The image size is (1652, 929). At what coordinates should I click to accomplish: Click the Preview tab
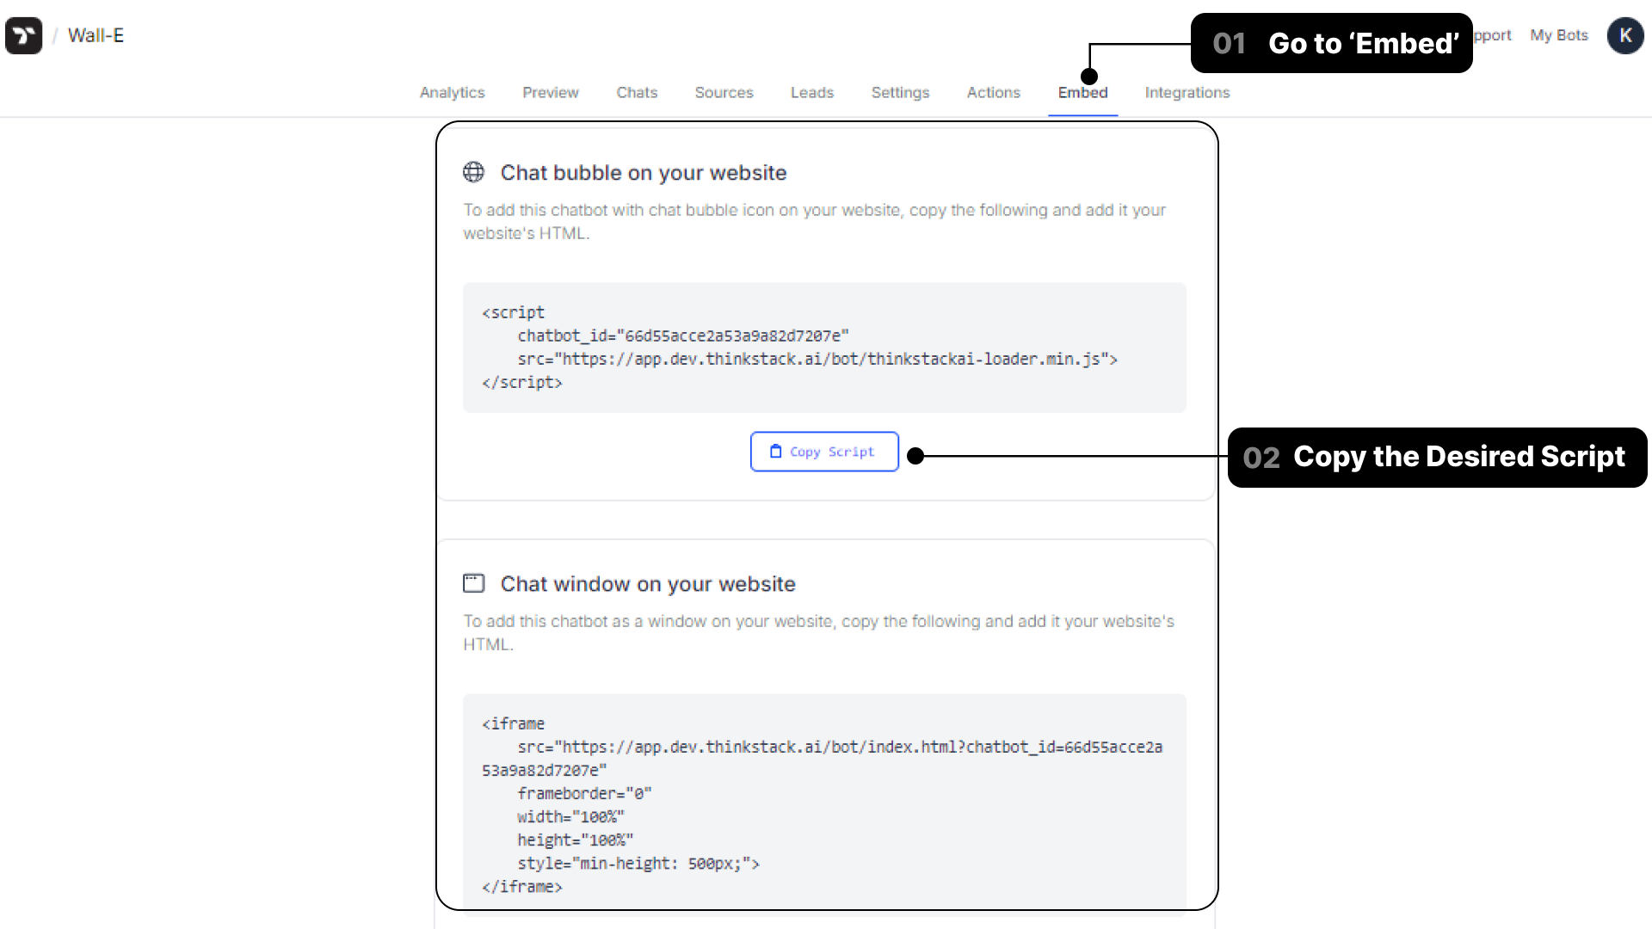point(551,92)
